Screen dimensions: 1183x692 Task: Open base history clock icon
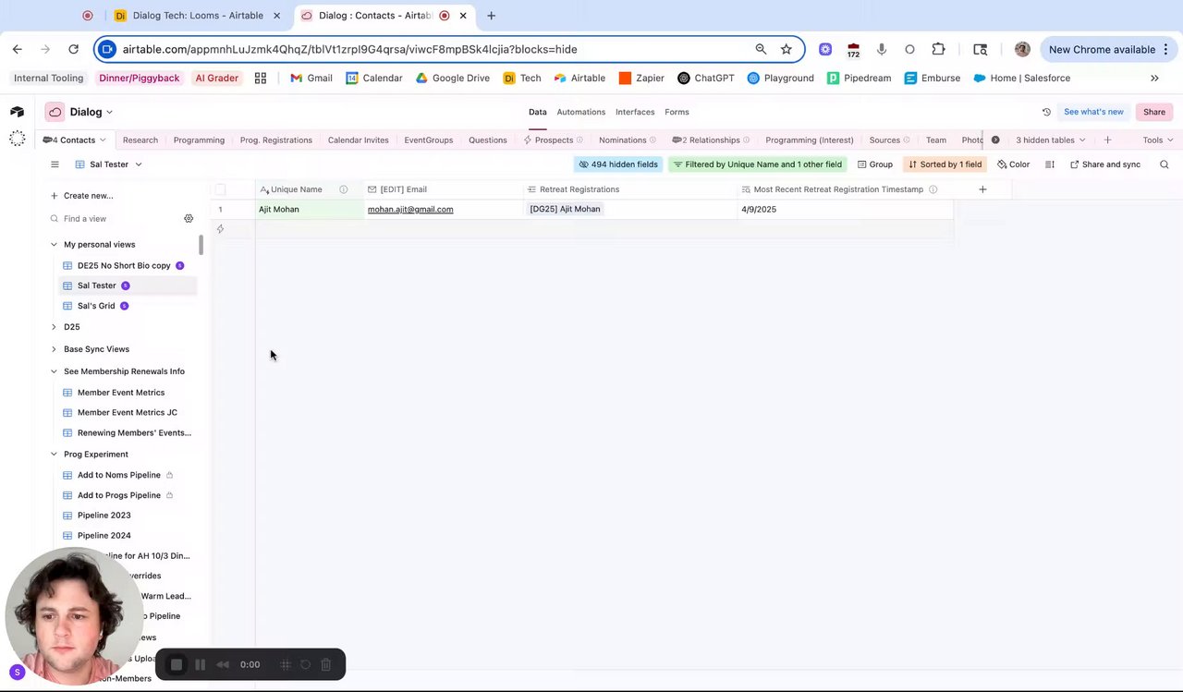(1046, 112)
